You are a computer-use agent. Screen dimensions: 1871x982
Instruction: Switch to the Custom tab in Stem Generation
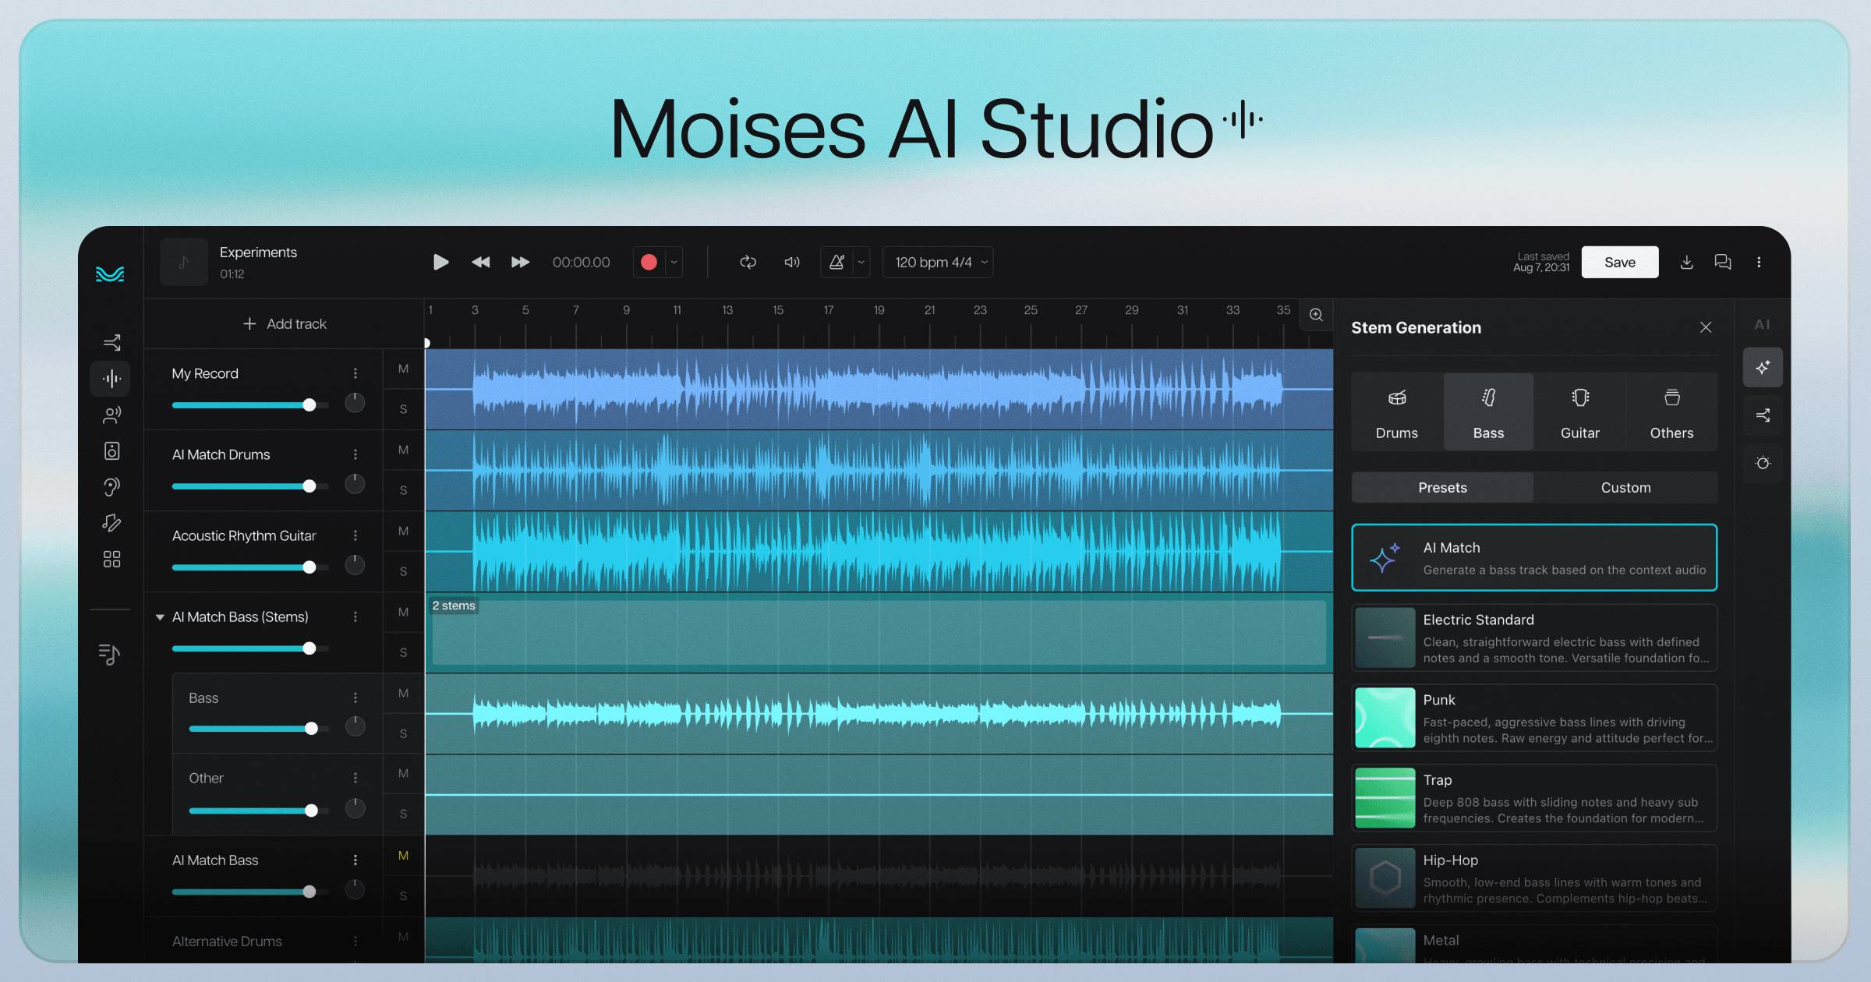click(1626, 487)
